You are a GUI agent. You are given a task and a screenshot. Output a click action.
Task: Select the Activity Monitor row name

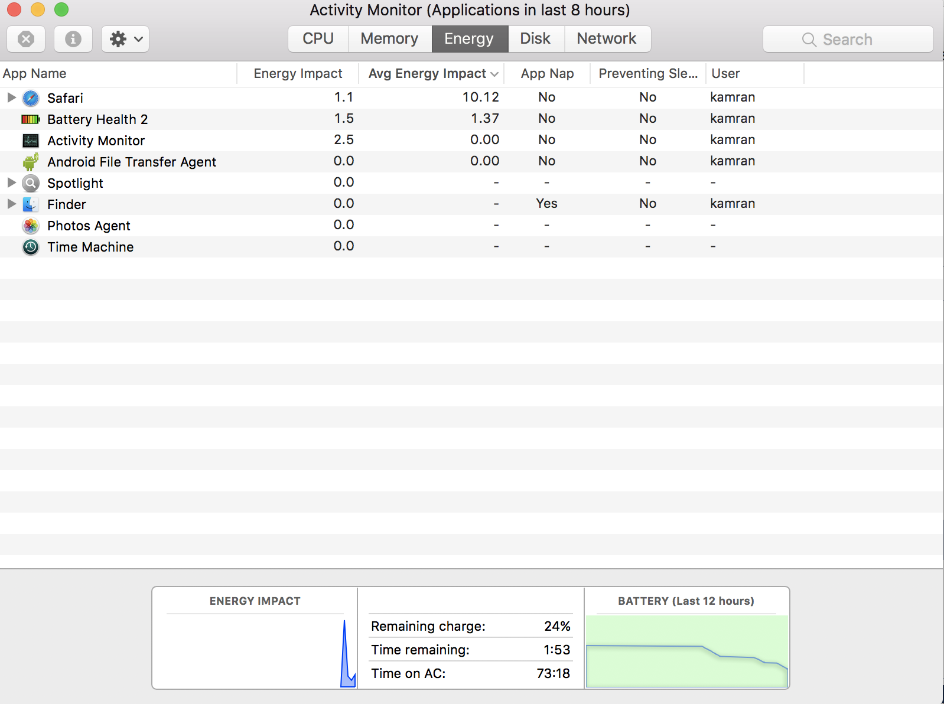(96, 141)
